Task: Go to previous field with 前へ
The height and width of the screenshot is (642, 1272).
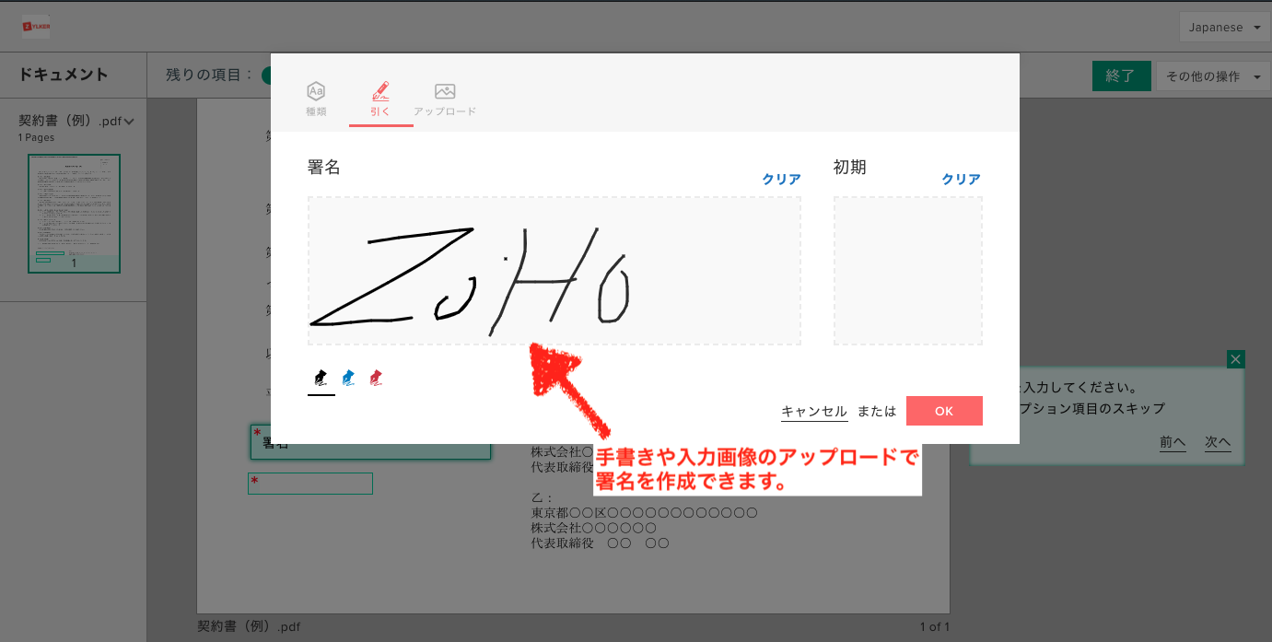Action: point(1173,442)
